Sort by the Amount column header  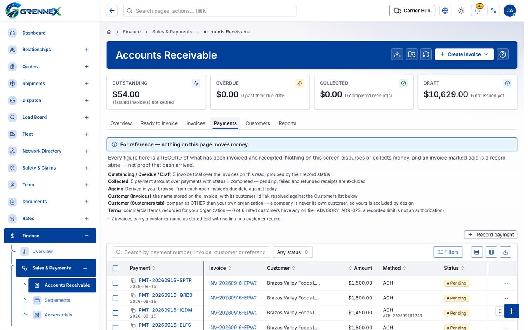(x=361, y=268)
